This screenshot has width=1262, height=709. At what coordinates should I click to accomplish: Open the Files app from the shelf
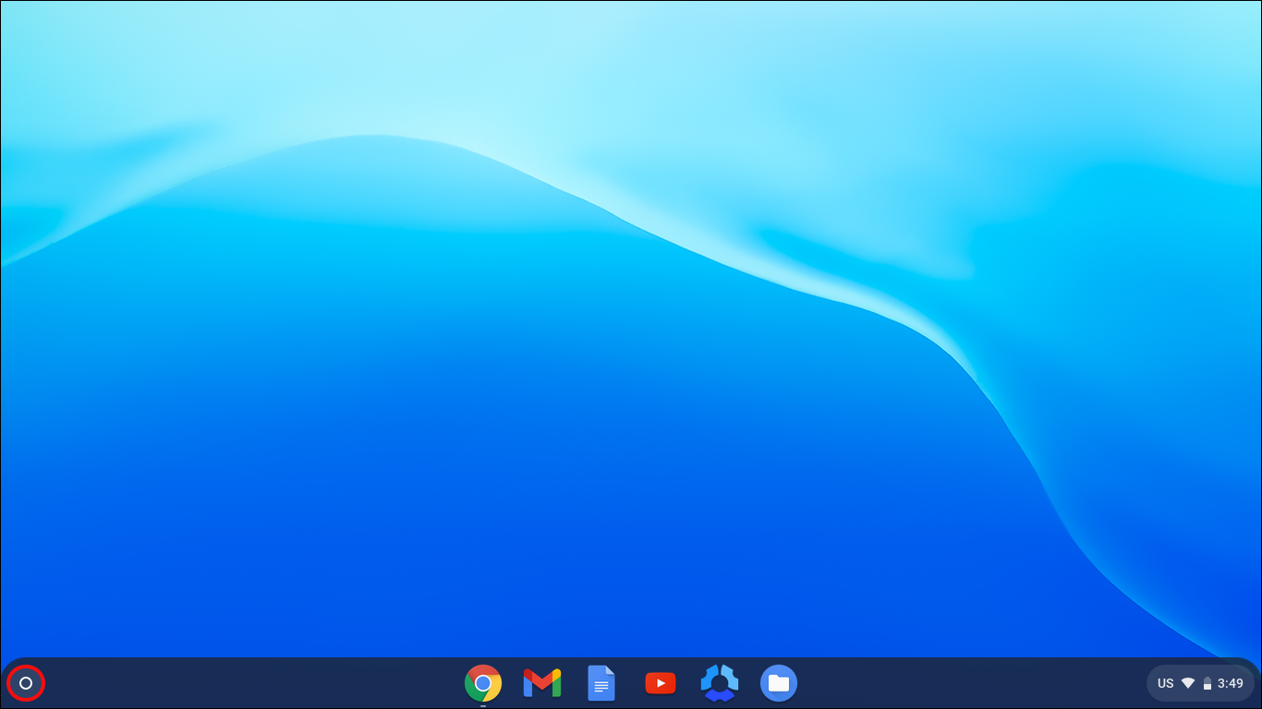coord(779,683)
